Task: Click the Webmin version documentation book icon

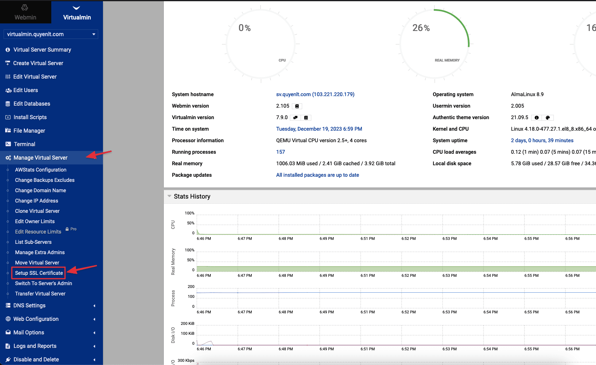Action: (x=297, y=106)
